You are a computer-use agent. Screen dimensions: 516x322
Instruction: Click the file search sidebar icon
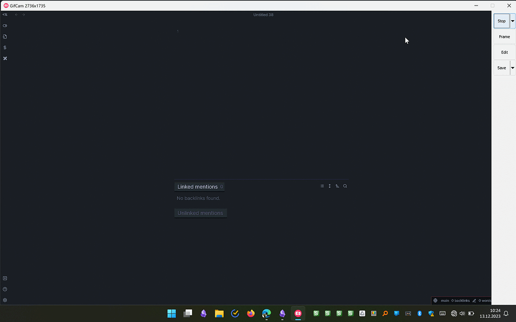(5, 37)
